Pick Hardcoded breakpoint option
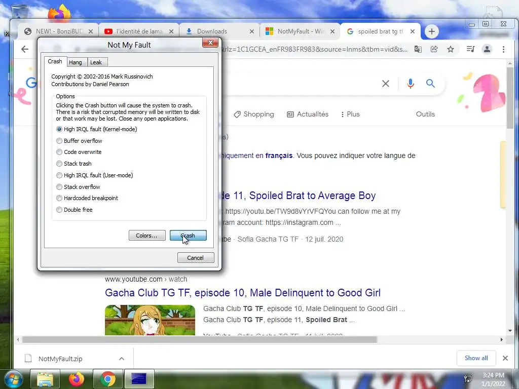 point(59,198)
